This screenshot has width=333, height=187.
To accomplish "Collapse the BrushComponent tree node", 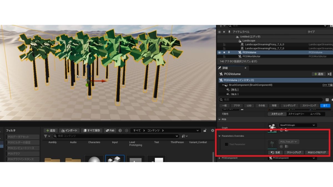I will [x=223, y=85].
